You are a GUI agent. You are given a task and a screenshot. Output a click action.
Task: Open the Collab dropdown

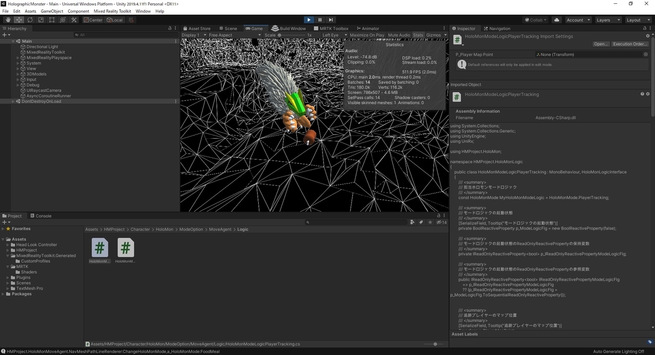click(x=537, y=20)
